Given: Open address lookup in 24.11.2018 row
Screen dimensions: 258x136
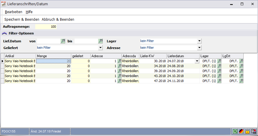Looking at the screenshot, I should click(x=119, y=81).
